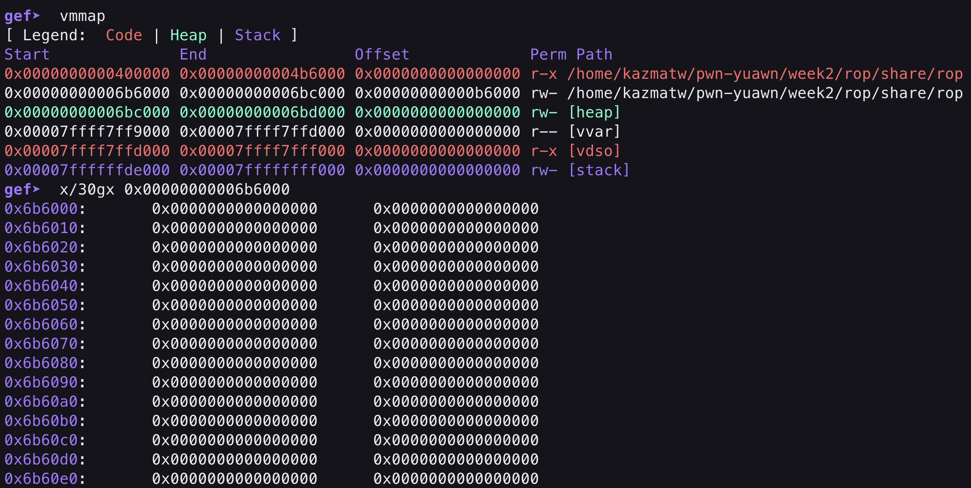The height and width of the screenshot is (488, 971).
Task: Select the red Code legend label
Action: [124, 35]
